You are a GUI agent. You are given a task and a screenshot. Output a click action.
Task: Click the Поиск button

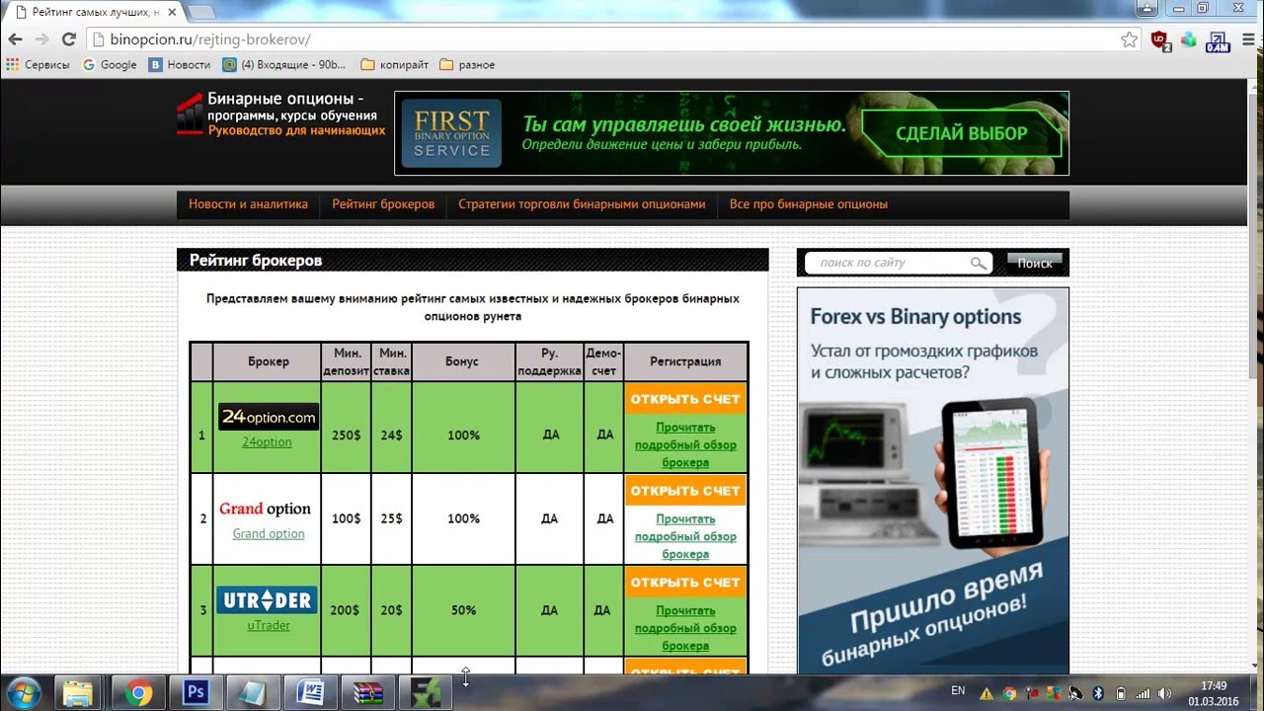click(1035, 263)
